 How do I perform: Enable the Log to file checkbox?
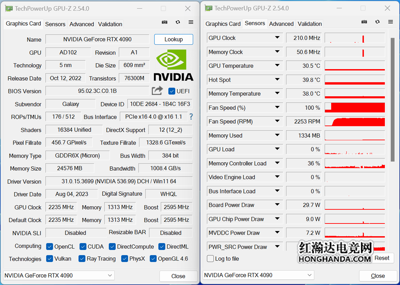pos(210,259)
